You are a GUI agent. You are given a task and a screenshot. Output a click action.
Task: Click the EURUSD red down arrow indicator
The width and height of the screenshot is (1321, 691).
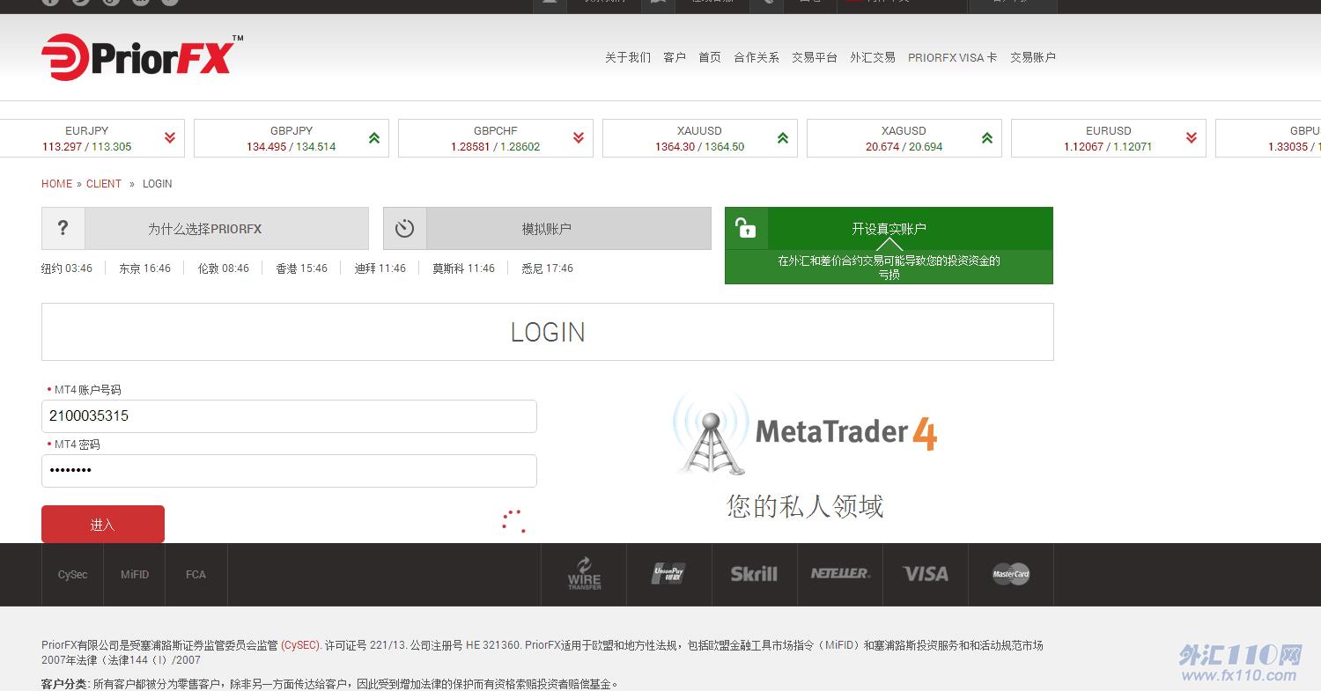1192,138
